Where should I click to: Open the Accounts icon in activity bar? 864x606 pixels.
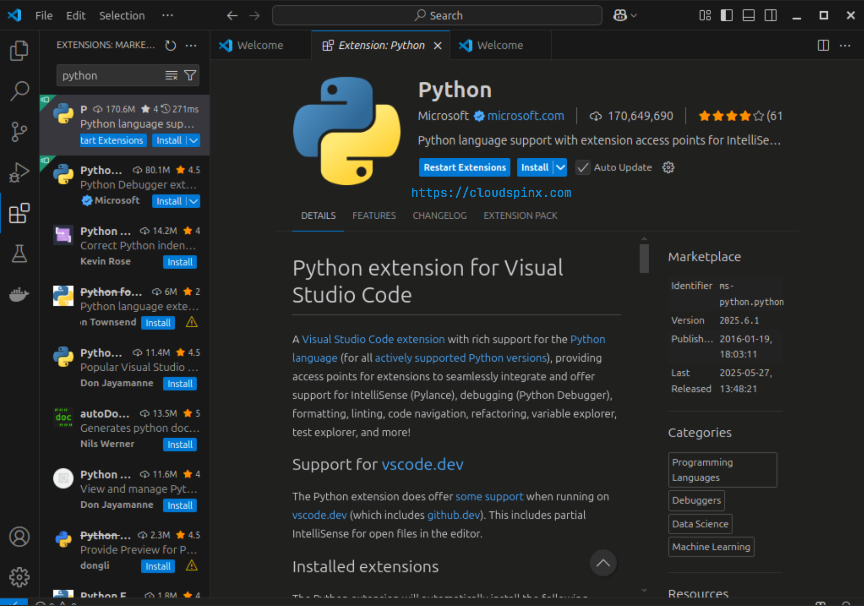(x=19, y=537)
